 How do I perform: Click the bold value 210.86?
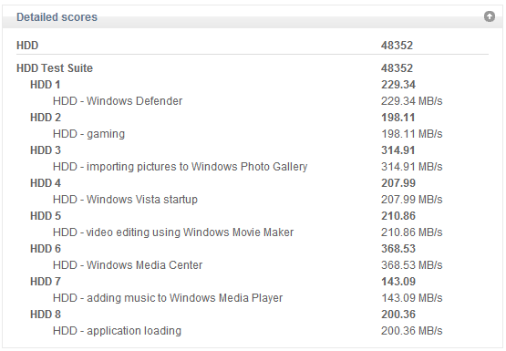tap(398, 216)
